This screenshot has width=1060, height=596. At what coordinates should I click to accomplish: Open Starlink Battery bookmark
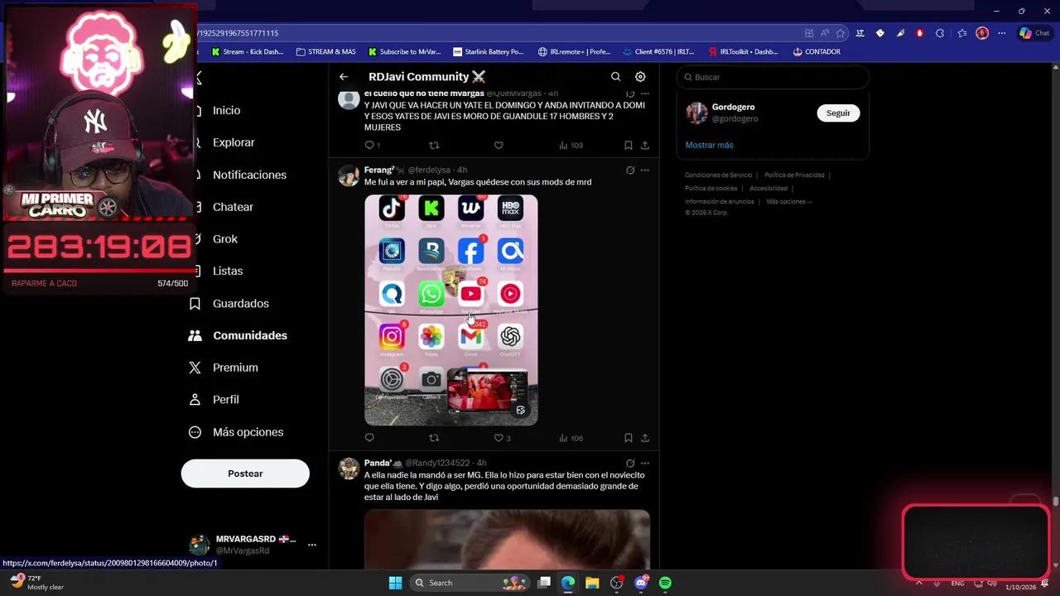pos(489,51)
